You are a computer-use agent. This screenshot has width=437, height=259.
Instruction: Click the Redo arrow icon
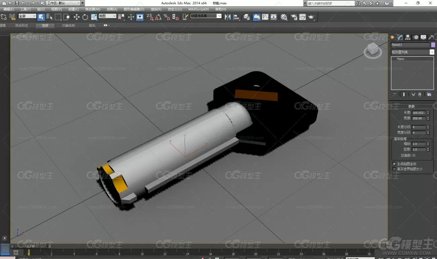click(33, 3)
